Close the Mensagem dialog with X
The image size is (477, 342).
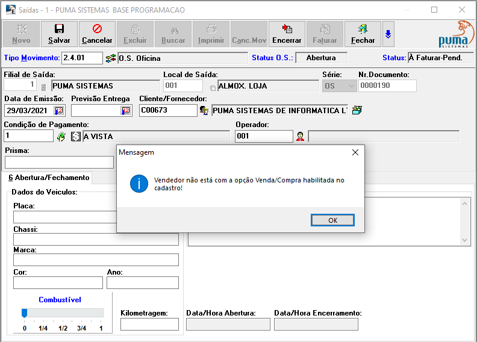pyautogui.click(x=355, y=153)
